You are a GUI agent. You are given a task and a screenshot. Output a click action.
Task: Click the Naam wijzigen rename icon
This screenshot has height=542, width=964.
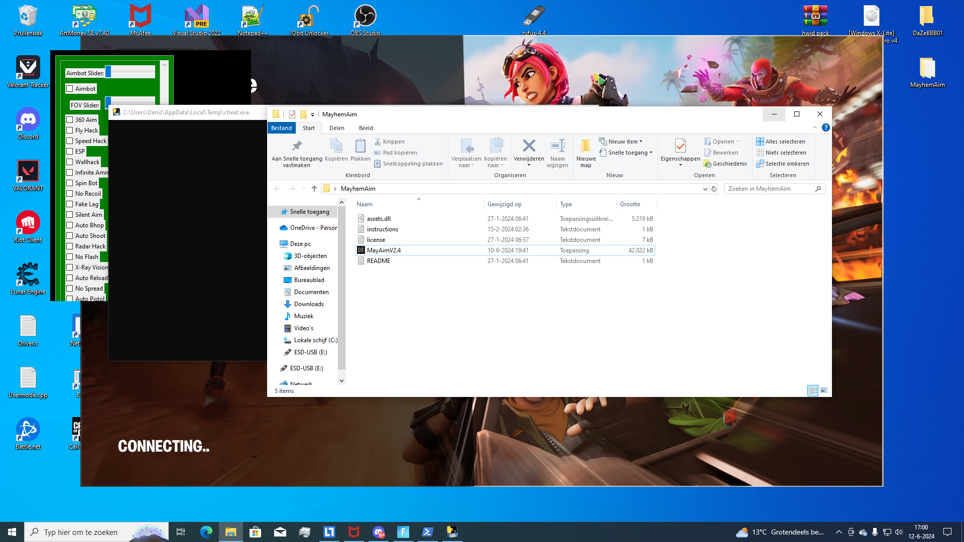click(557, 146)
